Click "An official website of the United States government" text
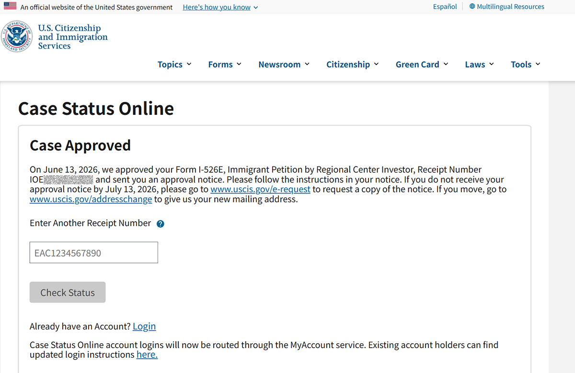 [97, 7]
